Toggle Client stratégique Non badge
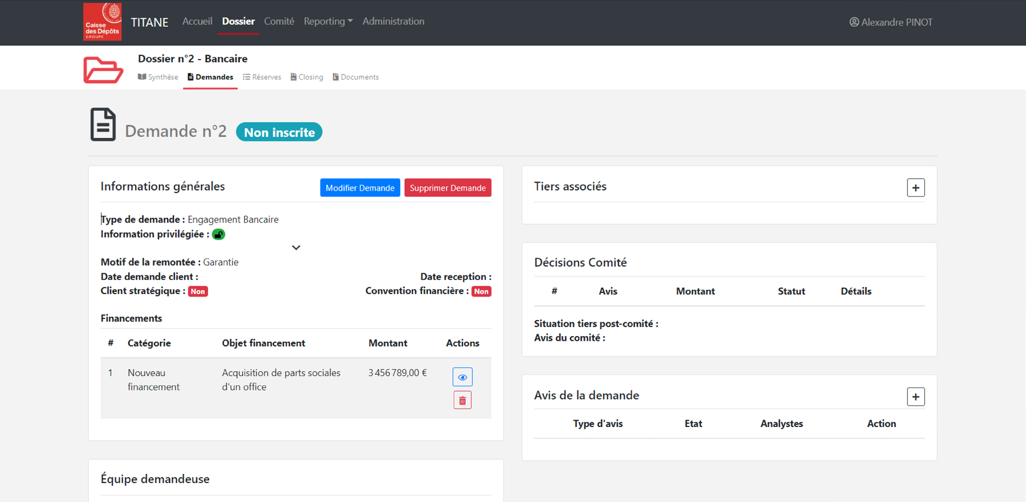 [x=198, y=291]
